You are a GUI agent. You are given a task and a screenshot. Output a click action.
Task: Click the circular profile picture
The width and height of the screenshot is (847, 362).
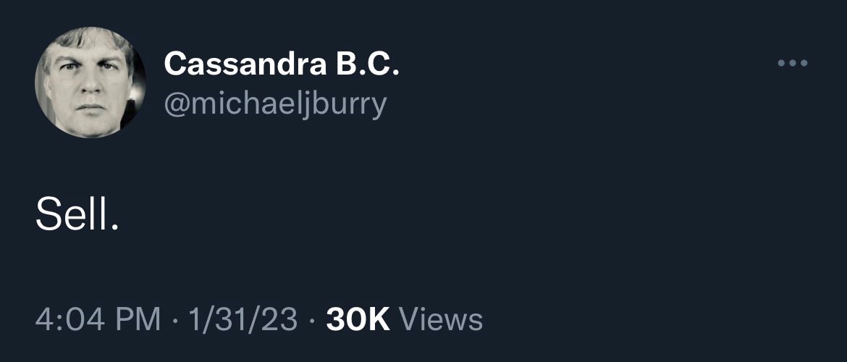point(90,82)
